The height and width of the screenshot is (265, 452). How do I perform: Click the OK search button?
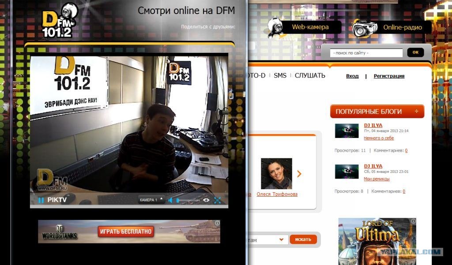coord(415,52)
